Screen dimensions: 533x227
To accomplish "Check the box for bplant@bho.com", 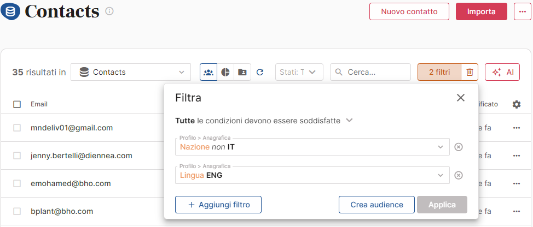I will pos(17,211).
